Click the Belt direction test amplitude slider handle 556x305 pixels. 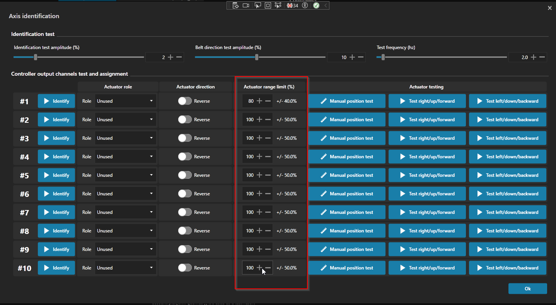[x=257, y=57]
